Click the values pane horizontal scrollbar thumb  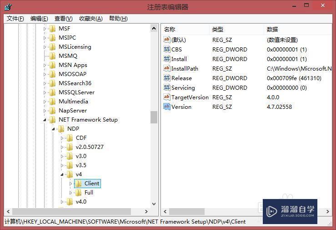(187, 211)
